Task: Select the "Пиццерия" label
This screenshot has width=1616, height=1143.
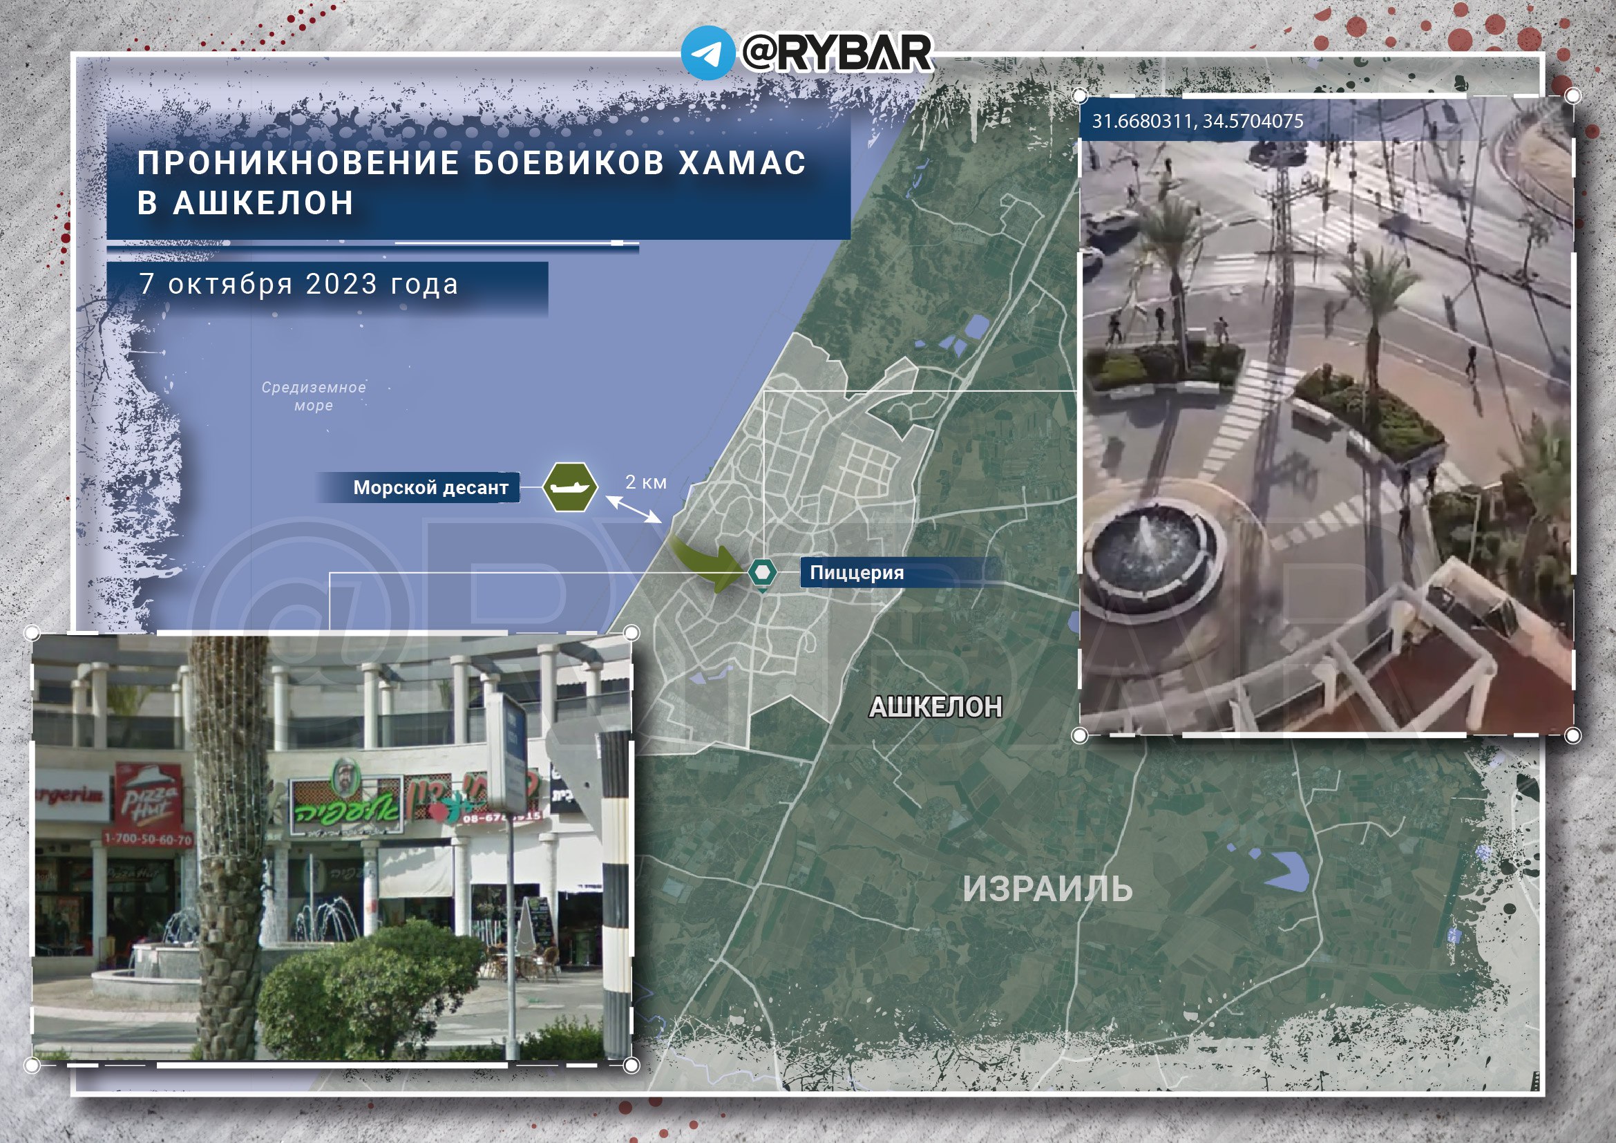Action: tap(857, 572)
